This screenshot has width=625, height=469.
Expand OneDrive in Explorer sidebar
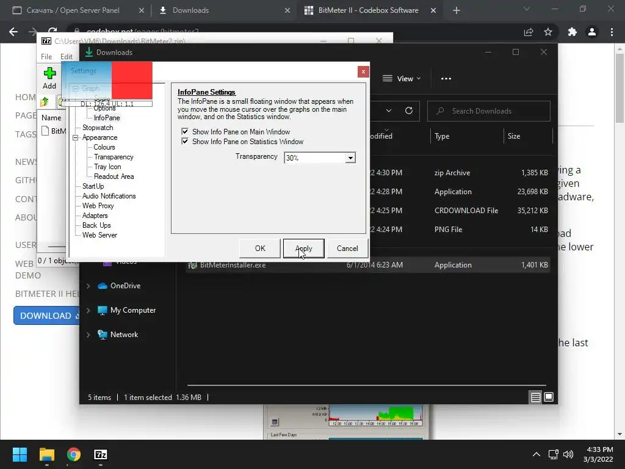pos(88,286)
